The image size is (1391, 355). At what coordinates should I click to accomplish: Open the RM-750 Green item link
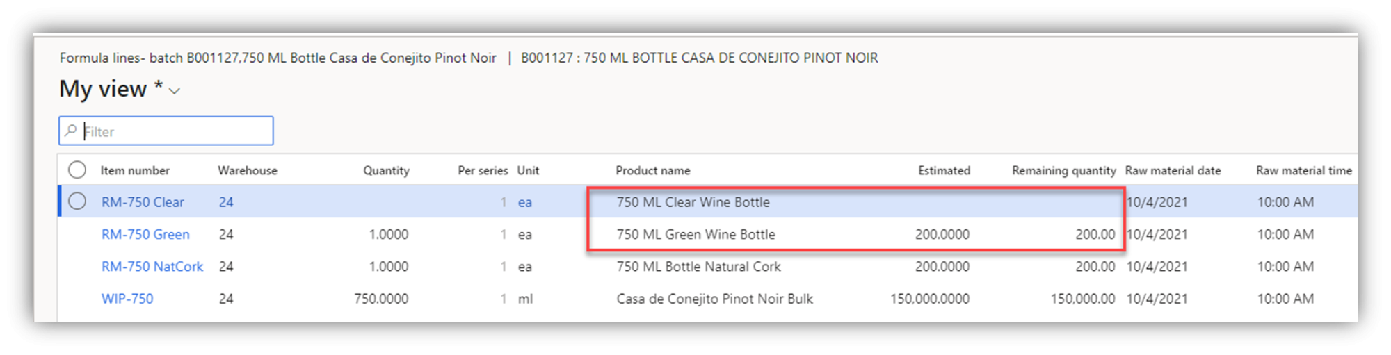tap(145, 234)
